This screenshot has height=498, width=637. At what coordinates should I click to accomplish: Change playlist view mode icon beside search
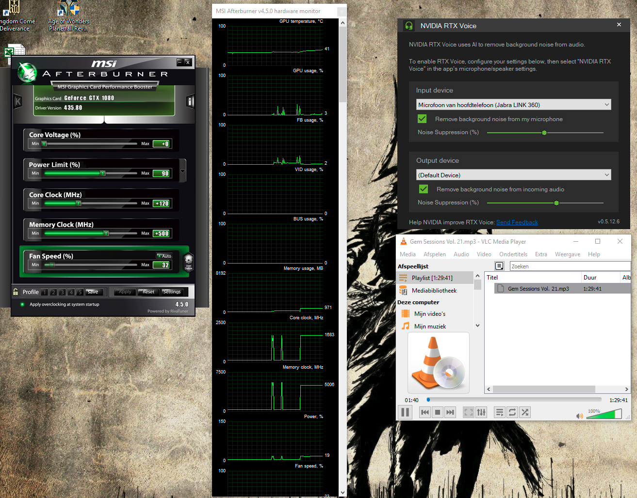(x=499, y=266)
